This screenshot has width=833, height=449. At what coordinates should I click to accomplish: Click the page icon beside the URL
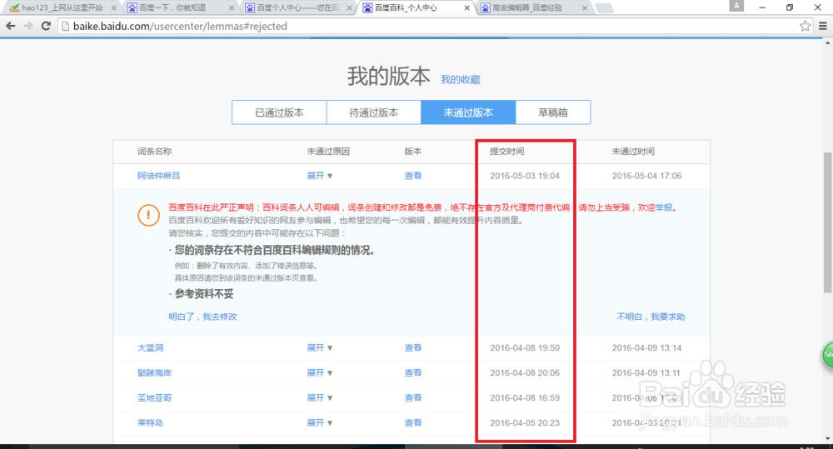pyautogui.click(x=65, y=26)
